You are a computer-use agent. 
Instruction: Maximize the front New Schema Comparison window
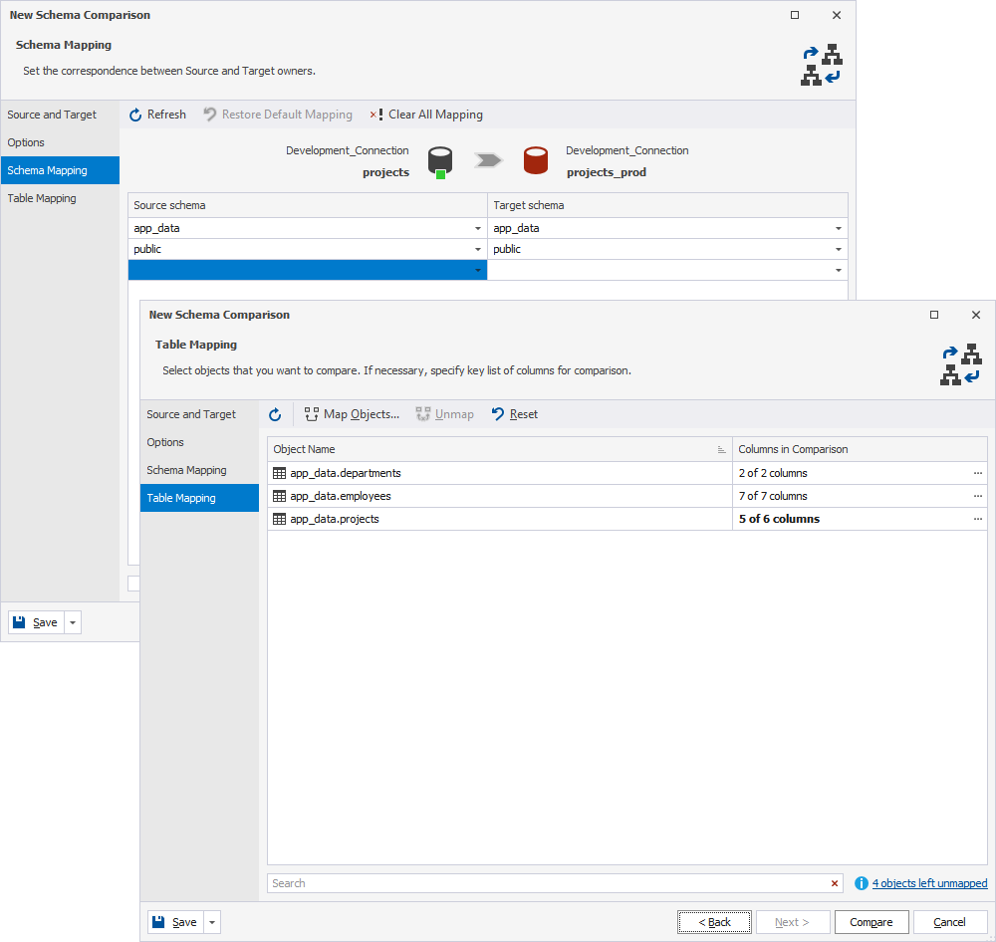(x=934, y=315)
